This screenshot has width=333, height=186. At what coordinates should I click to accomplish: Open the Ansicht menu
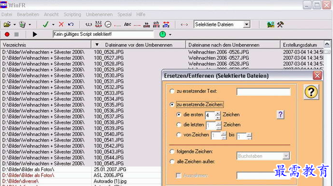click(x=51, y=14)
